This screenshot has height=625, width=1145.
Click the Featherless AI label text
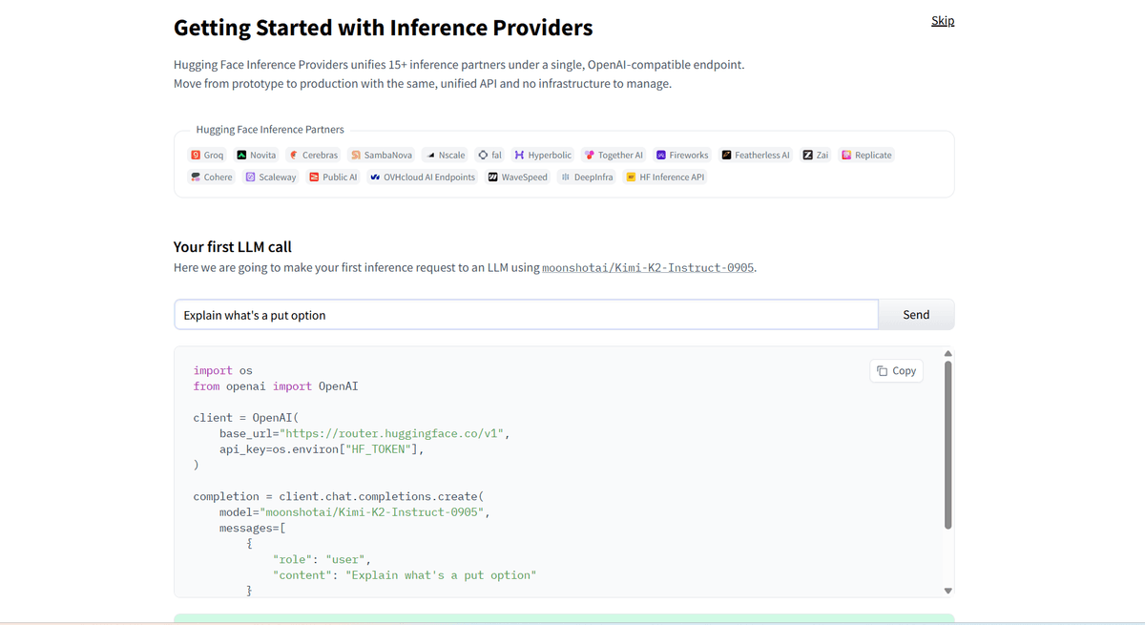coord(762,155)
